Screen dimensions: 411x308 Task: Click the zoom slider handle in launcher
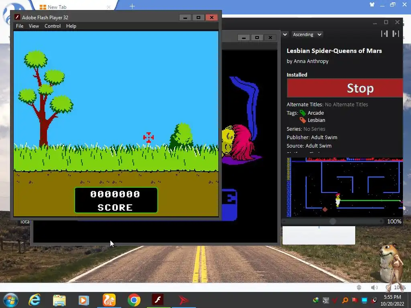click(333, 221)
